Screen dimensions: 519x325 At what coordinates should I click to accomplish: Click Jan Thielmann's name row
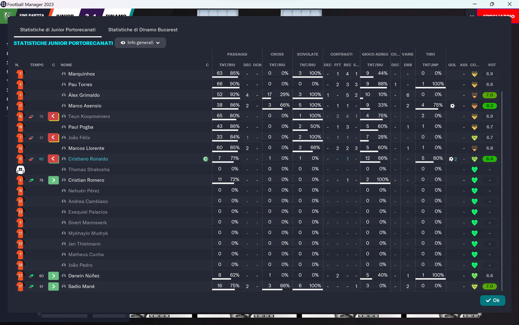[x=84, y=244]
